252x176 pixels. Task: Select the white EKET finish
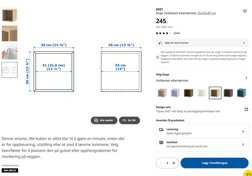[202, 93]
